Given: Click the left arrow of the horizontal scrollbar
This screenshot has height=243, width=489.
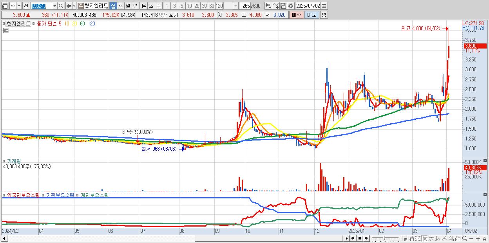Looking at the screenshot, I should click(4, 238).
